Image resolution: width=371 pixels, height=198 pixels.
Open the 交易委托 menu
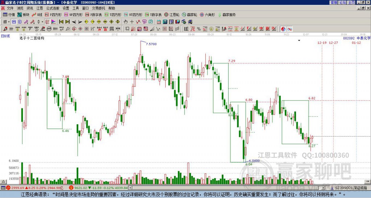(x=99, y=8)
